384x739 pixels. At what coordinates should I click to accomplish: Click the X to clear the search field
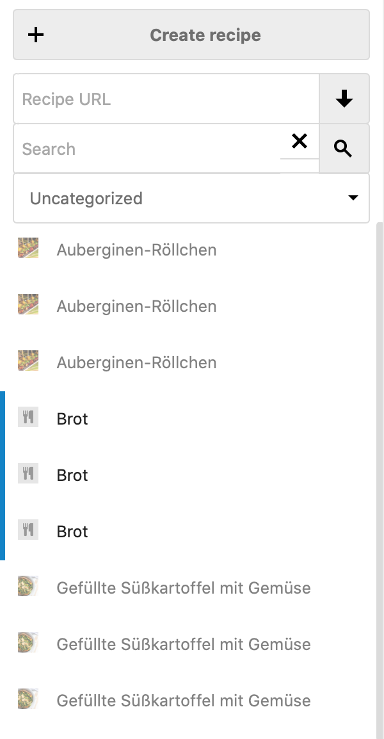300,142
